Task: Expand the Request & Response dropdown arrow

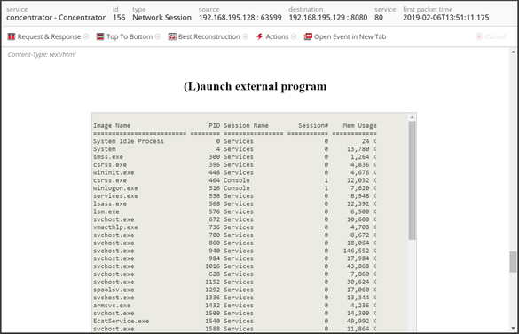Action: point(86,36)
